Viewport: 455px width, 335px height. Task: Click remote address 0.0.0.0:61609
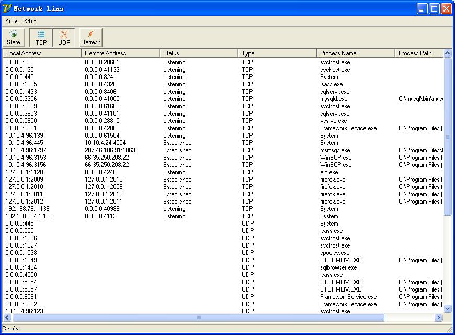pos(102,106)
